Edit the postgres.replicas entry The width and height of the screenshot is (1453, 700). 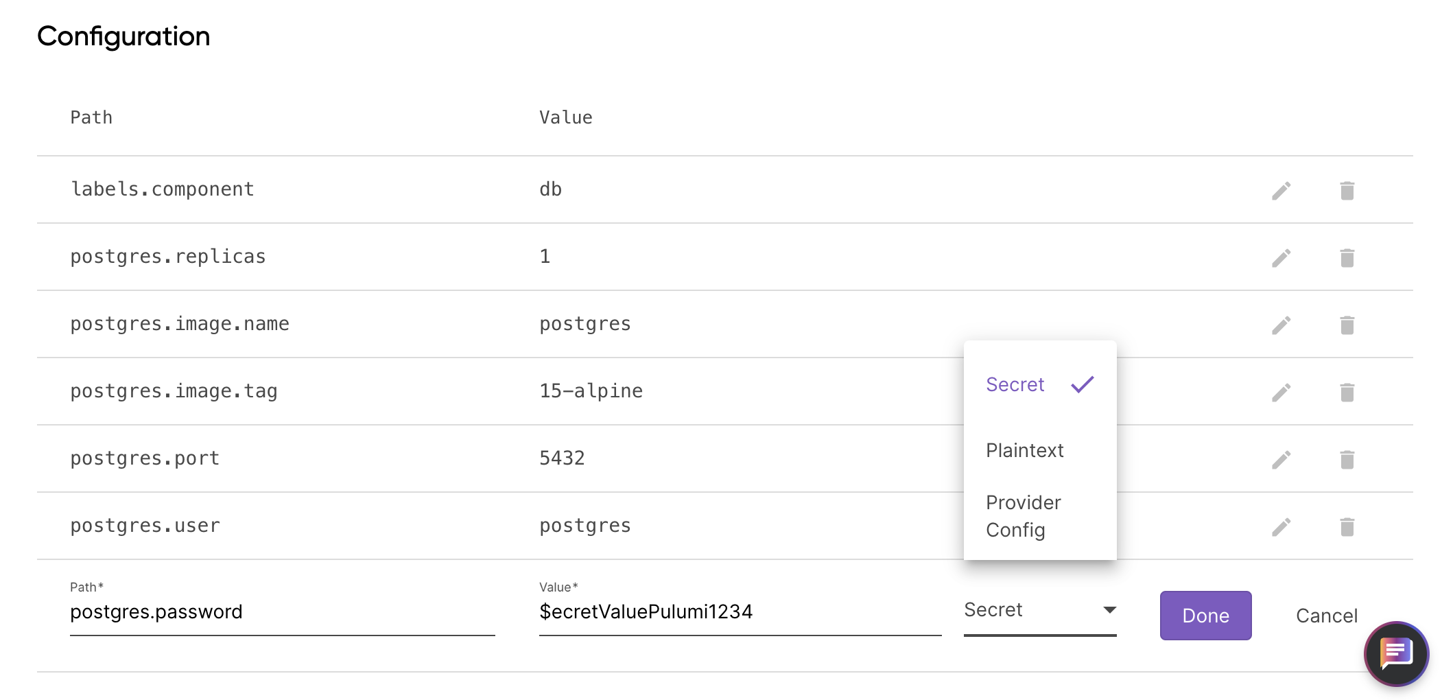click(1281, 258)
